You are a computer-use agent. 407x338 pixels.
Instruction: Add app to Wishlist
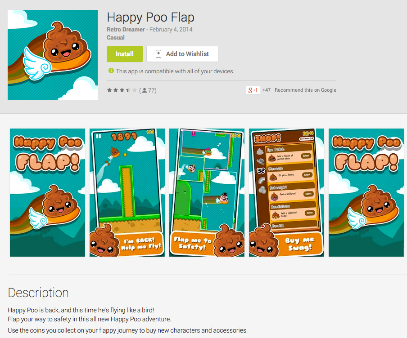pyautogui.click(x=182, y=54)
